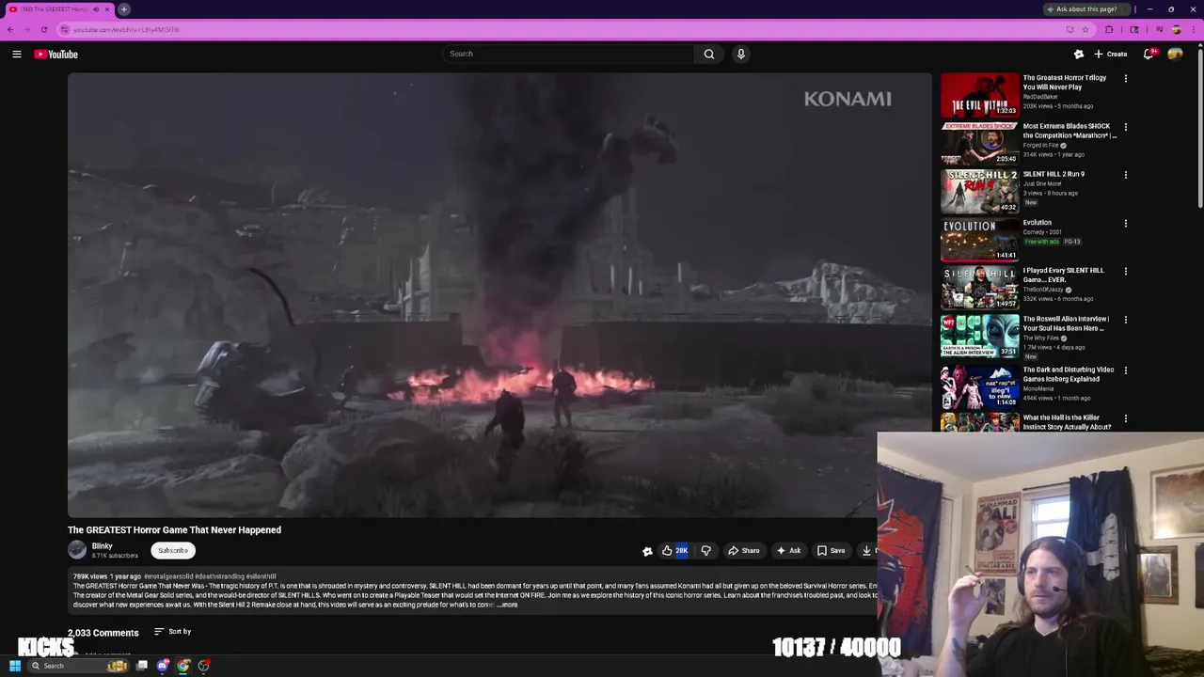Open the comments Sort by dropdown
The width and height of the screenshot is (1204, 677).
tap(173, 632)
